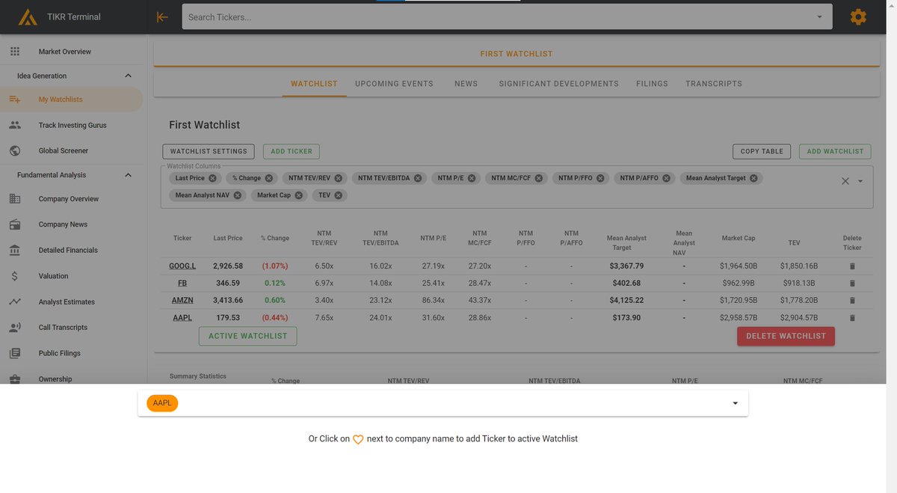Viewport: 897px width, 493px height.
Task: Click the Add Watchlist button
Action: [x=835, y=151]
